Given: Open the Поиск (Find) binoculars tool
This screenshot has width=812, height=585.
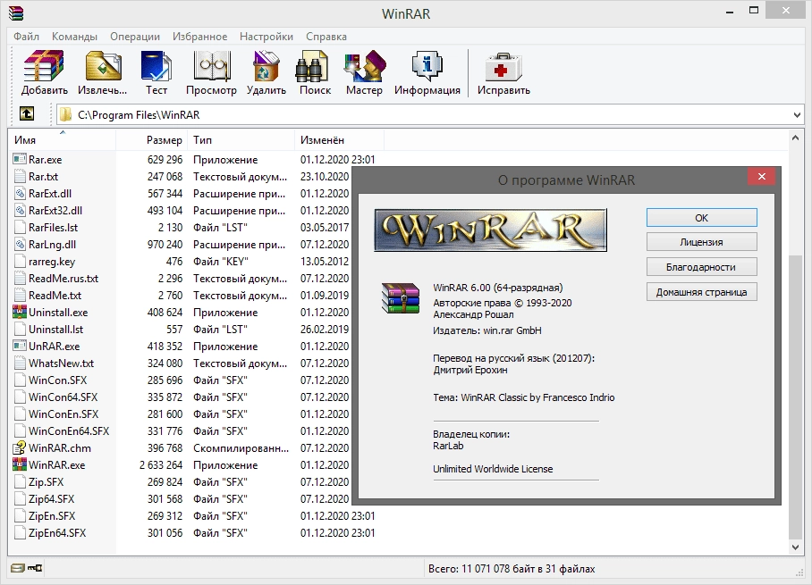Looking at the screenshot, I should 312,66.
